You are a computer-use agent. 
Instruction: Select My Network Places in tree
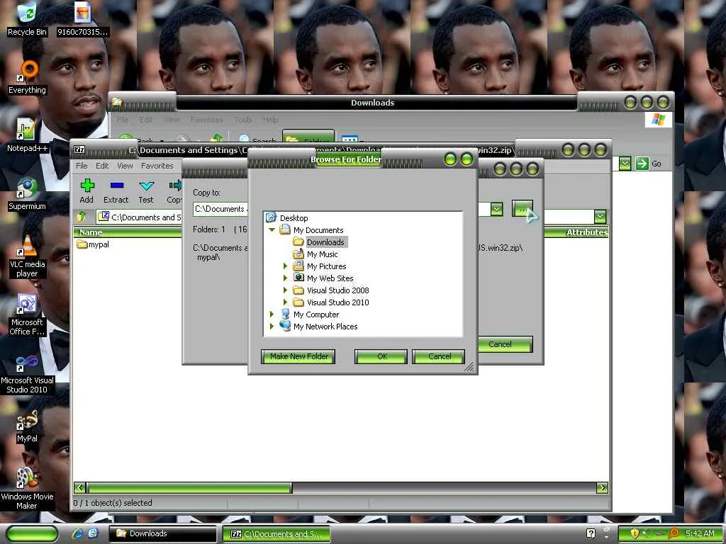(325, 326)
